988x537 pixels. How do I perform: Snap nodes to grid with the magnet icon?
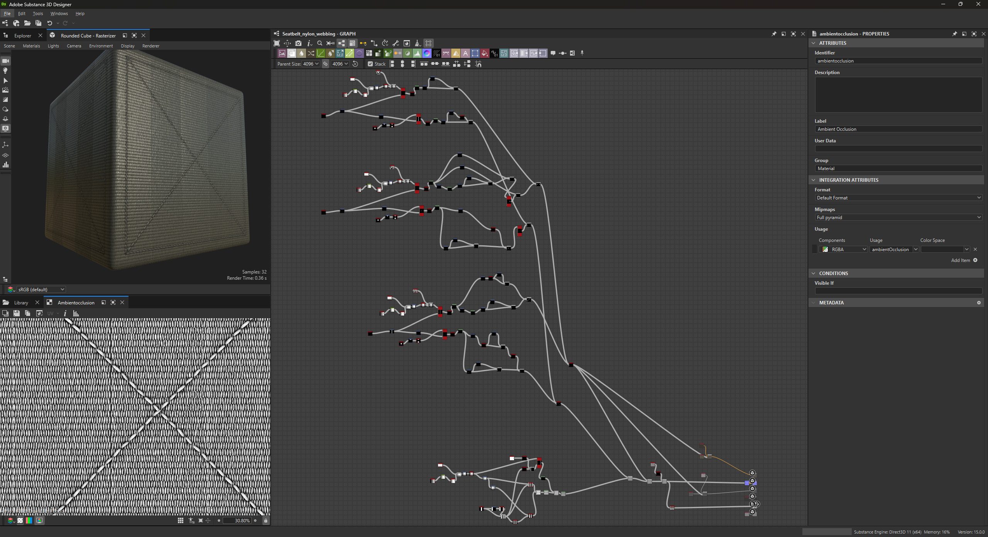pyautogui.click(x=478, y=64)
